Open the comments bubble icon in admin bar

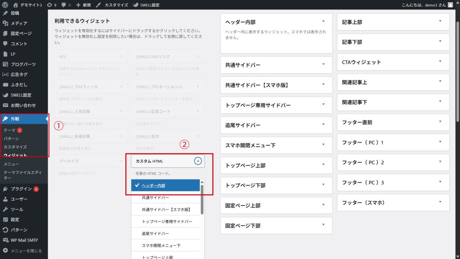click(x=63, y=5)
